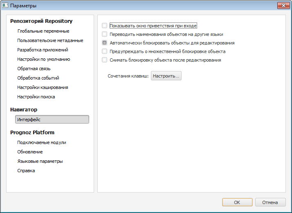Close the Параметры dialog window

point(283,6)
